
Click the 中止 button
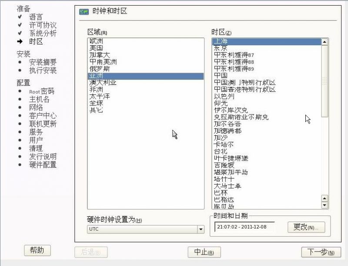click(204, 252)
